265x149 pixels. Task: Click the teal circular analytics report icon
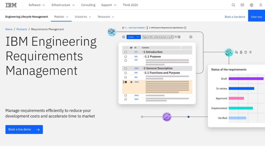[229, 52]
